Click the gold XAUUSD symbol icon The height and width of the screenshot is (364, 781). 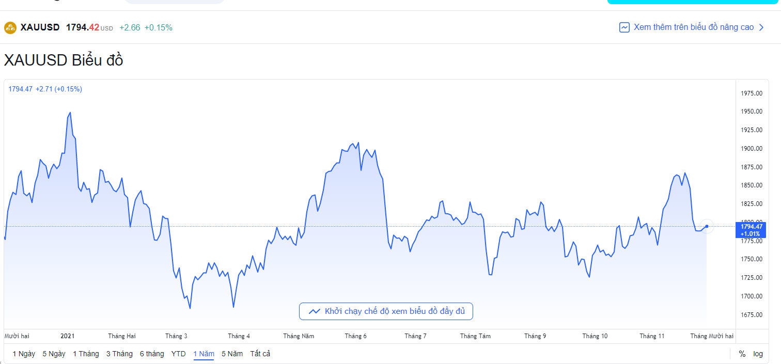tap(10, 28)
